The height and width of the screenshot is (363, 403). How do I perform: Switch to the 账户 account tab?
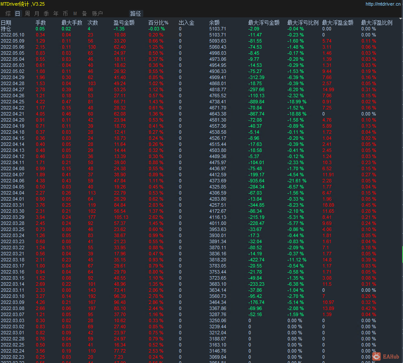point(97,13)
